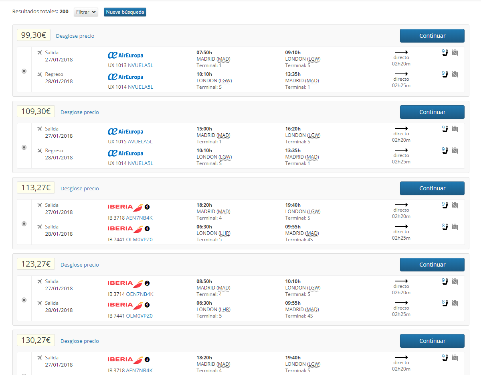Open the OLM0VPZ0 fare code in the 123,27€ card

pyautogui.click(x=139, y=316)
